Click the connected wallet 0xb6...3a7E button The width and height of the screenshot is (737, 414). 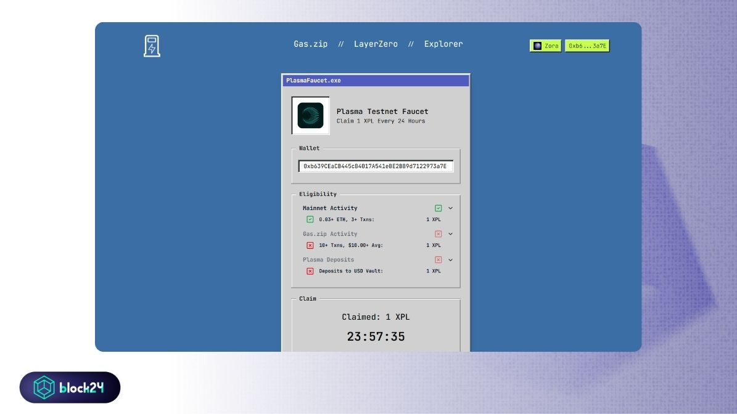587,46
